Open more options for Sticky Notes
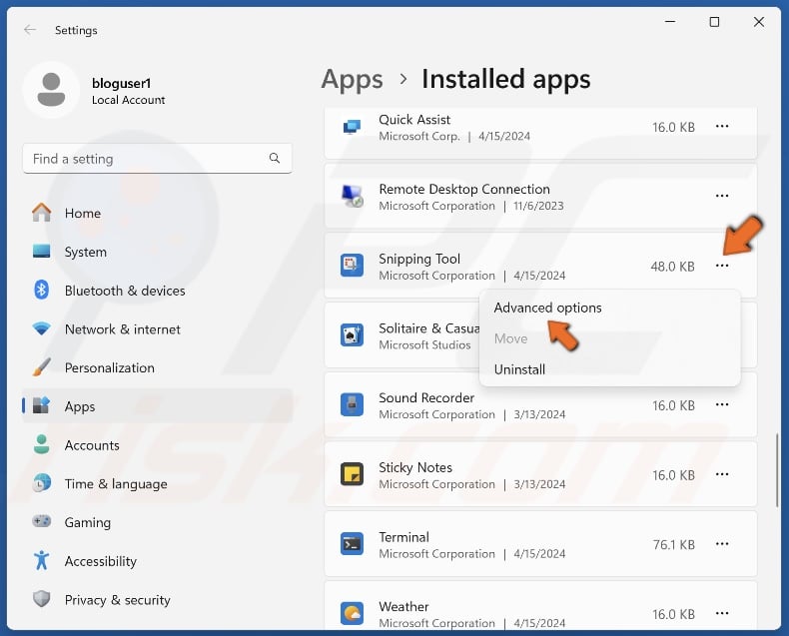Image resolution: width=789 pixels, height=636 pixels. (x=722, y=474)
